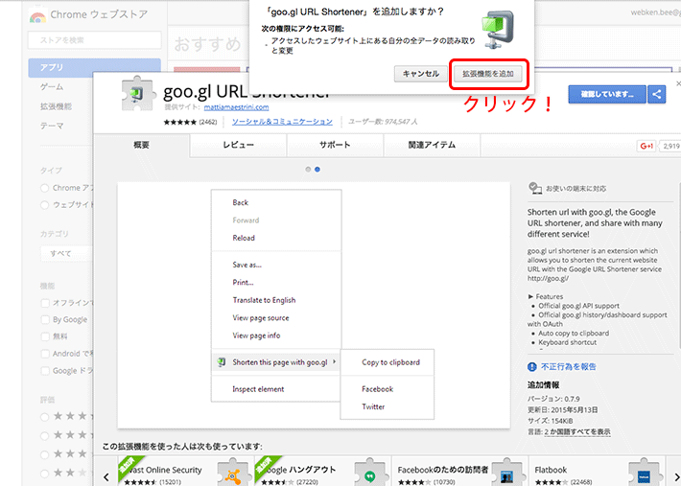681x486 pixels.
Task: Select ゲーム in the sidebar
Action: click(x=52, y=87)
